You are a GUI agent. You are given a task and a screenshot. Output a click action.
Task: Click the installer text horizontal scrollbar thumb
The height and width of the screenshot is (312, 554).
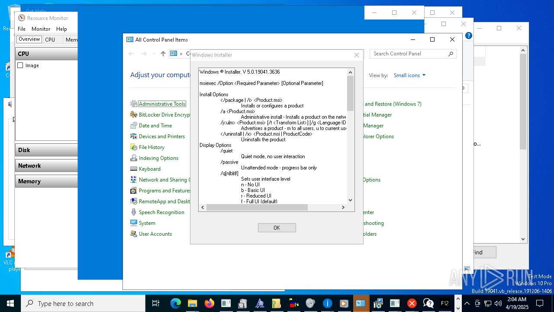click(x=257, y=208)
